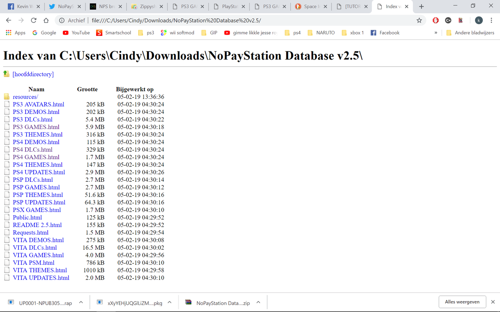The image size is (500, 312).
Task: Open PSX GAMES.html
Action: pos(37,210)
